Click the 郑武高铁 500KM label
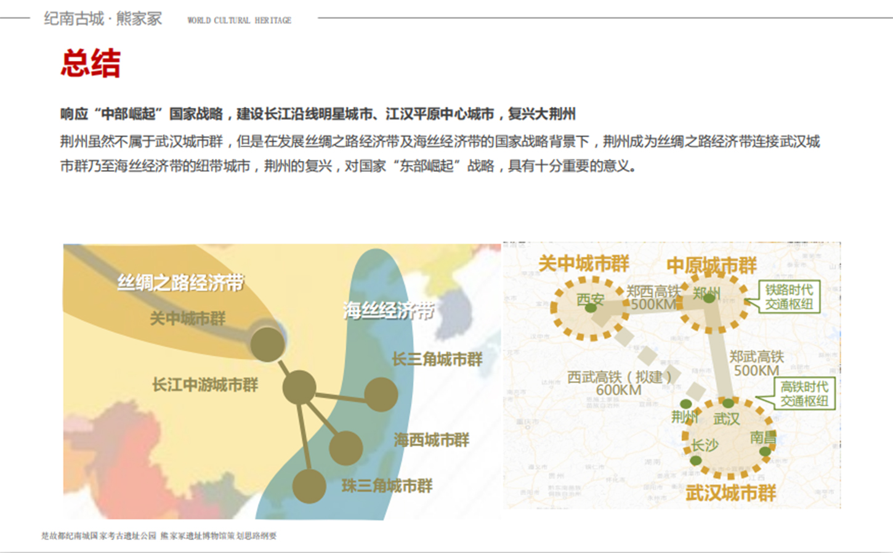893x553 pixels. [x=756, y=364]
